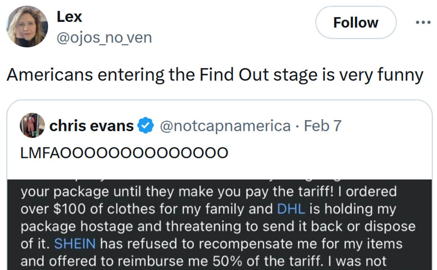437x270 pixels.
Task: Click the blue verified badge
Action: [x=145, y=126]
